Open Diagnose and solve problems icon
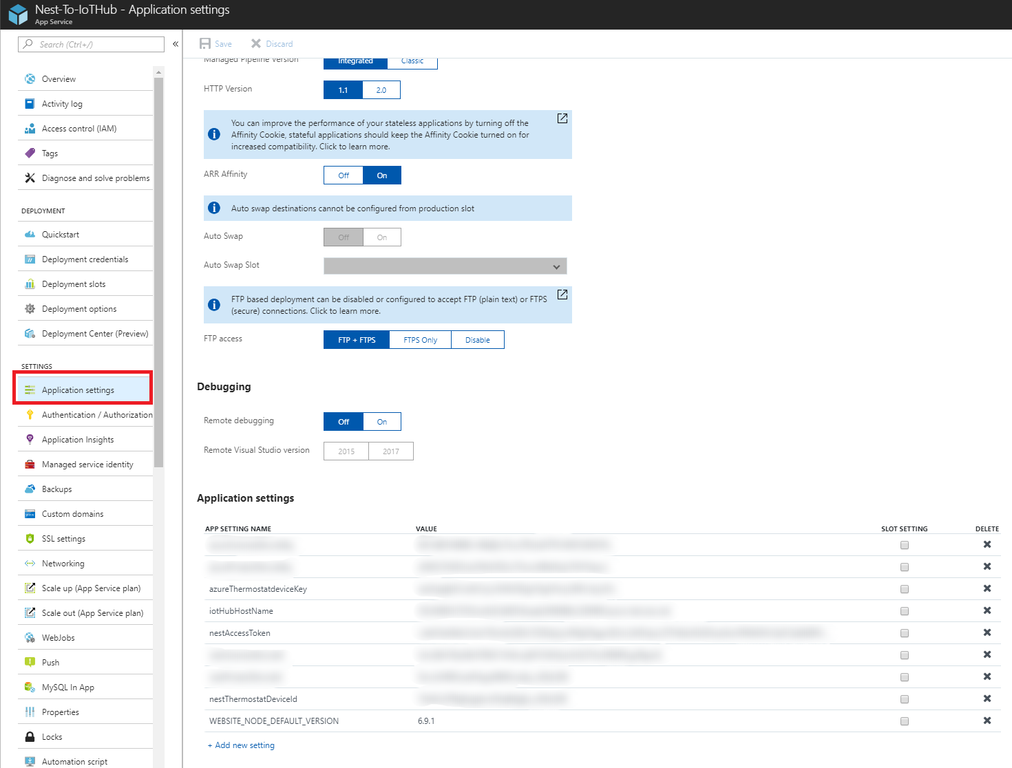The height and width of the screenshot is (768, 1012). [30, 178]
